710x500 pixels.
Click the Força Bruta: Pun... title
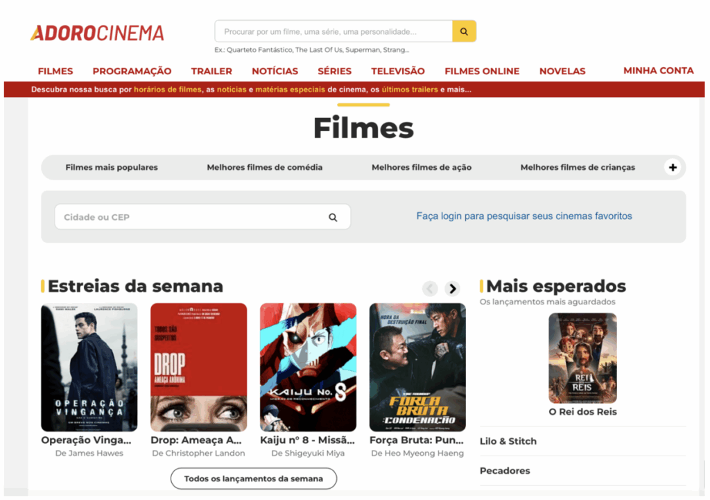point(417,440)
